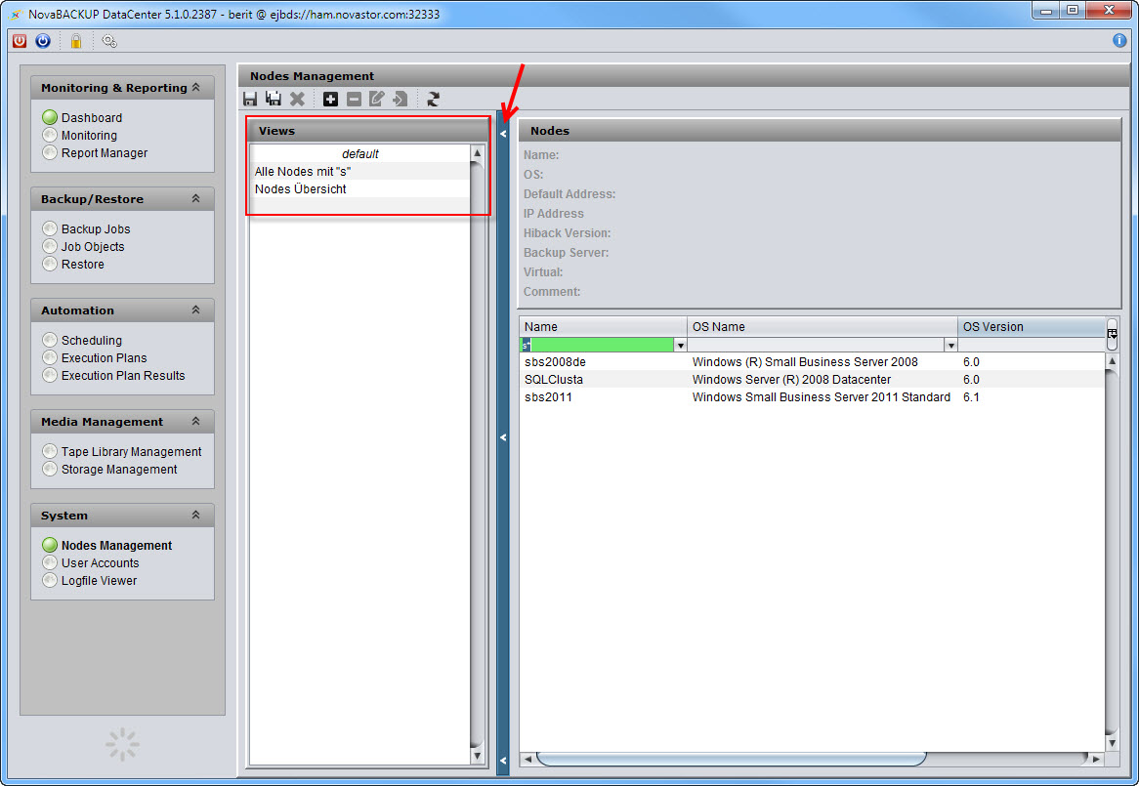Select the sbs2011 node row

point(812,397)
